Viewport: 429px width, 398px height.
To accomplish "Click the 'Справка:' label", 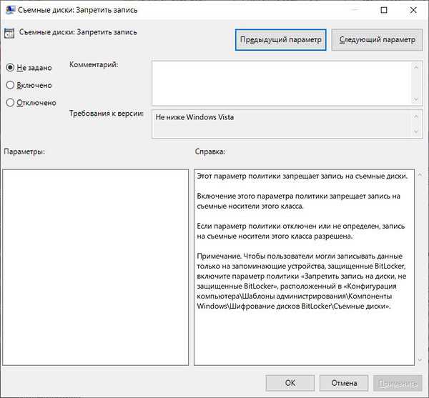I will [x=209, y=151].
